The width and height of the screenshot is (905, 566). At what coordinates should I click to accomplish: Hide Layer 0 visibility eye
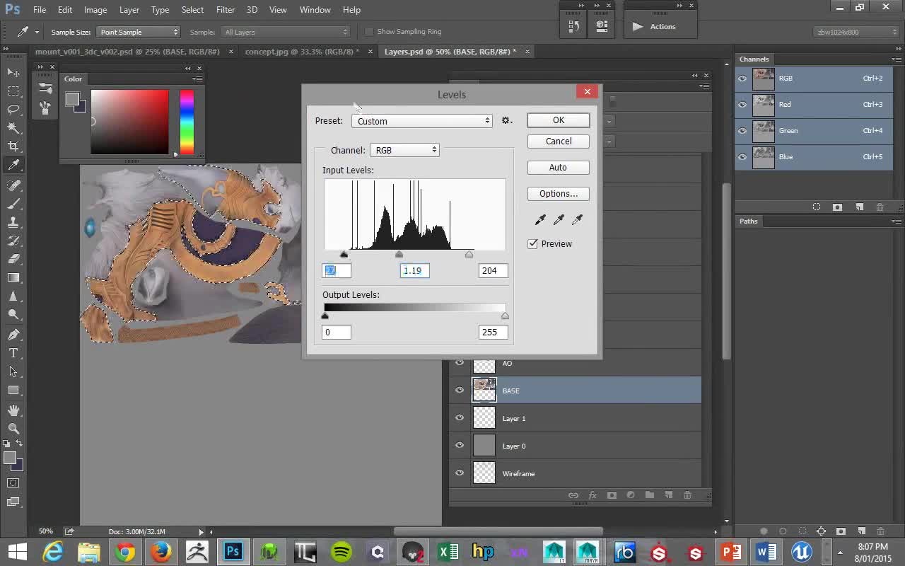[460, 446]
